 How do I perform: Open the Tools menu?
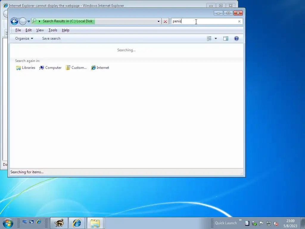tap(53, 30)
